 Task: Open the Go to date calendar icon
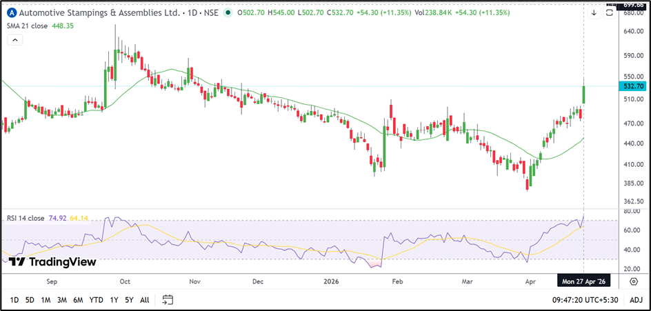pyautogui.click(x=168, y=300)
